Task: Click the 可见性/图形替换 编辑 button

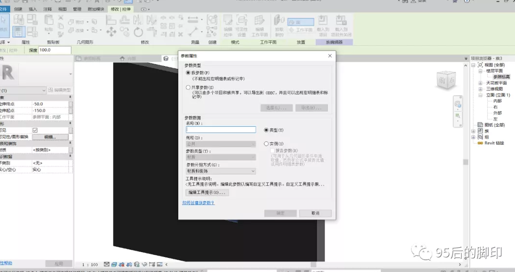Action: 50,136
